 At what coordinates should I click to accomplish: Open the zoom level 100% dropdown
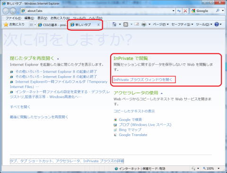click(218, 168)
